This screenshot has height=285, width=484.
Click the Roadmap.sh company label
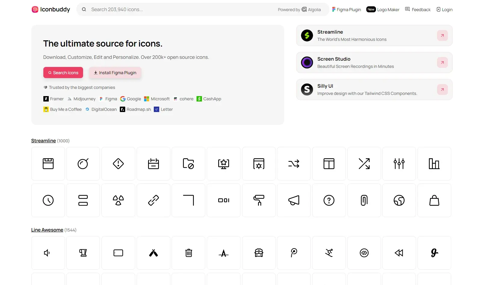[135, 109]
